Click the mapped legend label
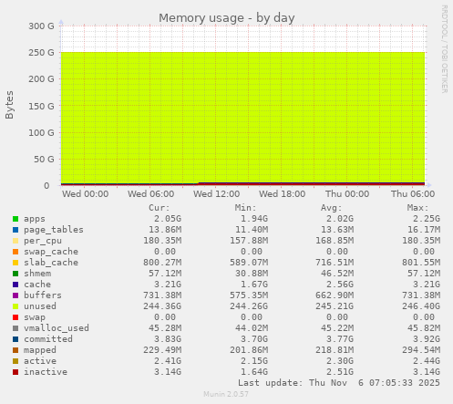 click(40, 350)
